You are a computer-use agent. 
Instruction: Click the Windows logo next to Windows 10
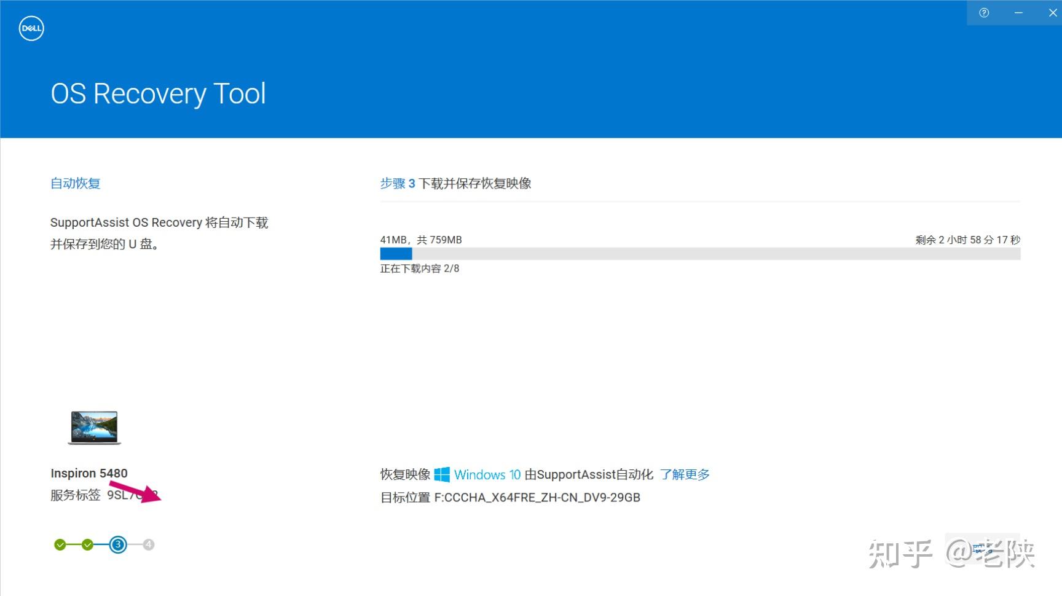(442, 474)
